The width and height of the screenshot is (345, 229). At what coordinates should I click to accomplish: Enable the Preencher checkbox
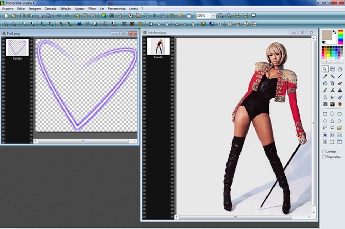(324, 157)
